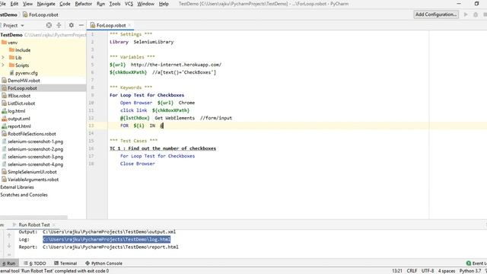
Task: Expand the Lib folder arrow
Action: (x=3, y=58)
